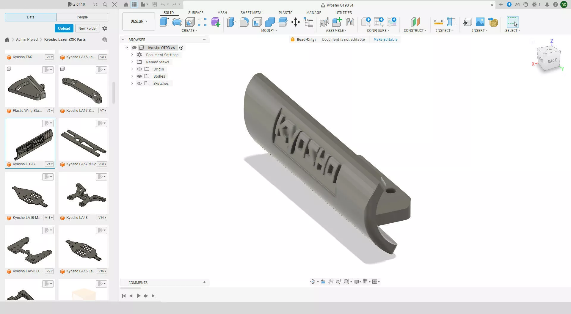The height and width of the screenshot is (314, 571).
Task: Activate the Fillet tool
Action: coord(244,22)
